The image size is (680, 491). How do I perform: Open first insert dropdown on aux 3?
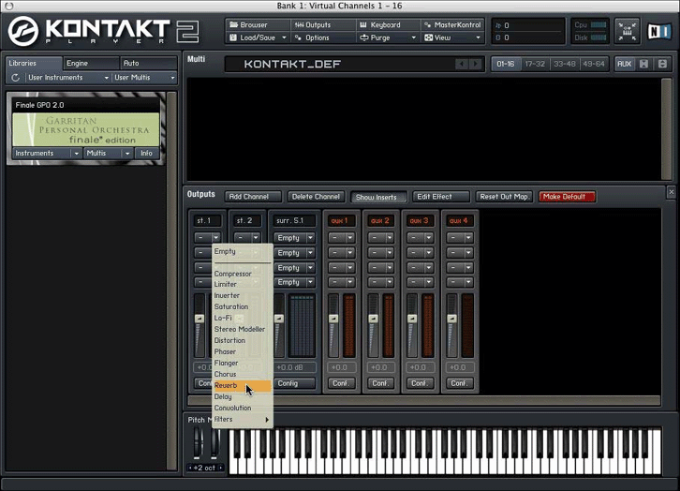point(420,238)
